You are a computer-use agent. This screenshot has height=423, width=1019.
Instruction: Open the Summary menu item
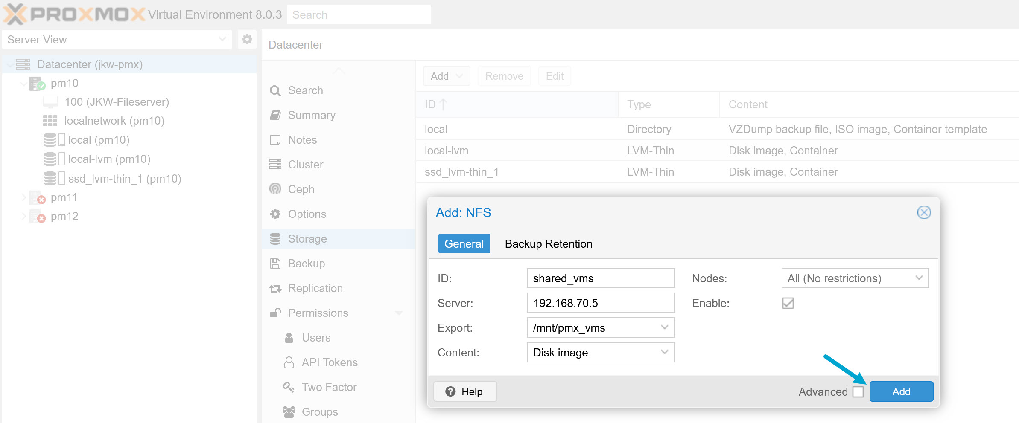pyautogui.click(x=312, y=115)
